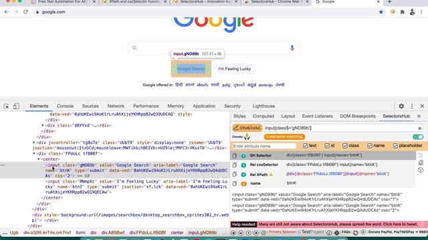Select form in the DOM breadcrumb
This screenshot has height=240, width=428.
pyautogui.click(x=80, y=233)
